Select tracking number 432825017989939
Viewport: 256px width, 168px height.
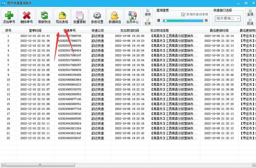(x=70, y=70)
